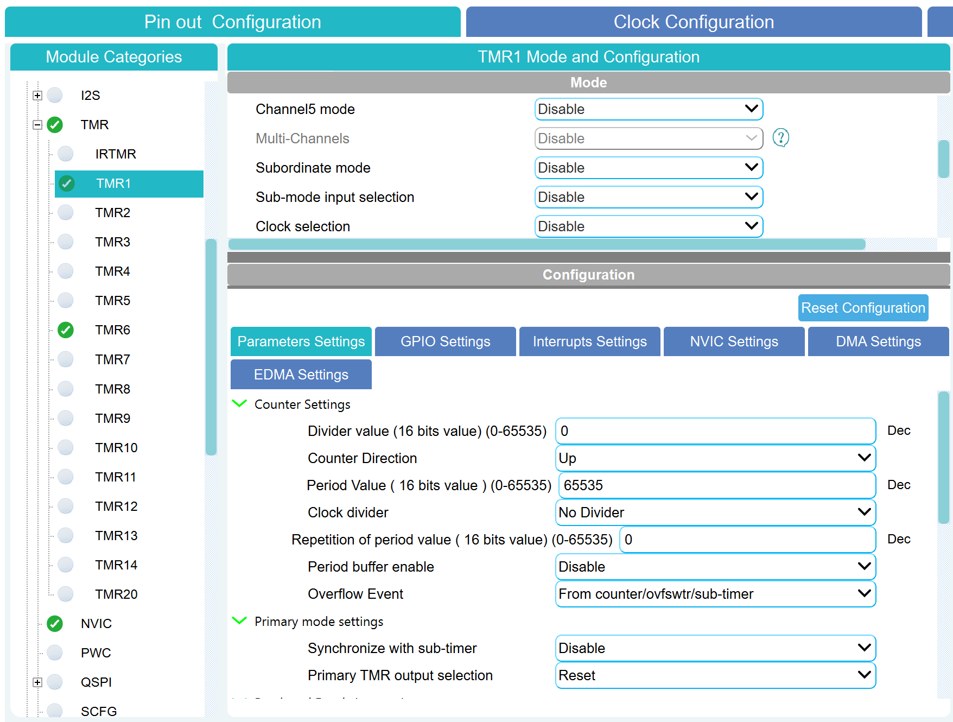The width and height of the screenshot is (953, 722).
Task: Click the green check icon beside TMR
Action: coord(55,125)
